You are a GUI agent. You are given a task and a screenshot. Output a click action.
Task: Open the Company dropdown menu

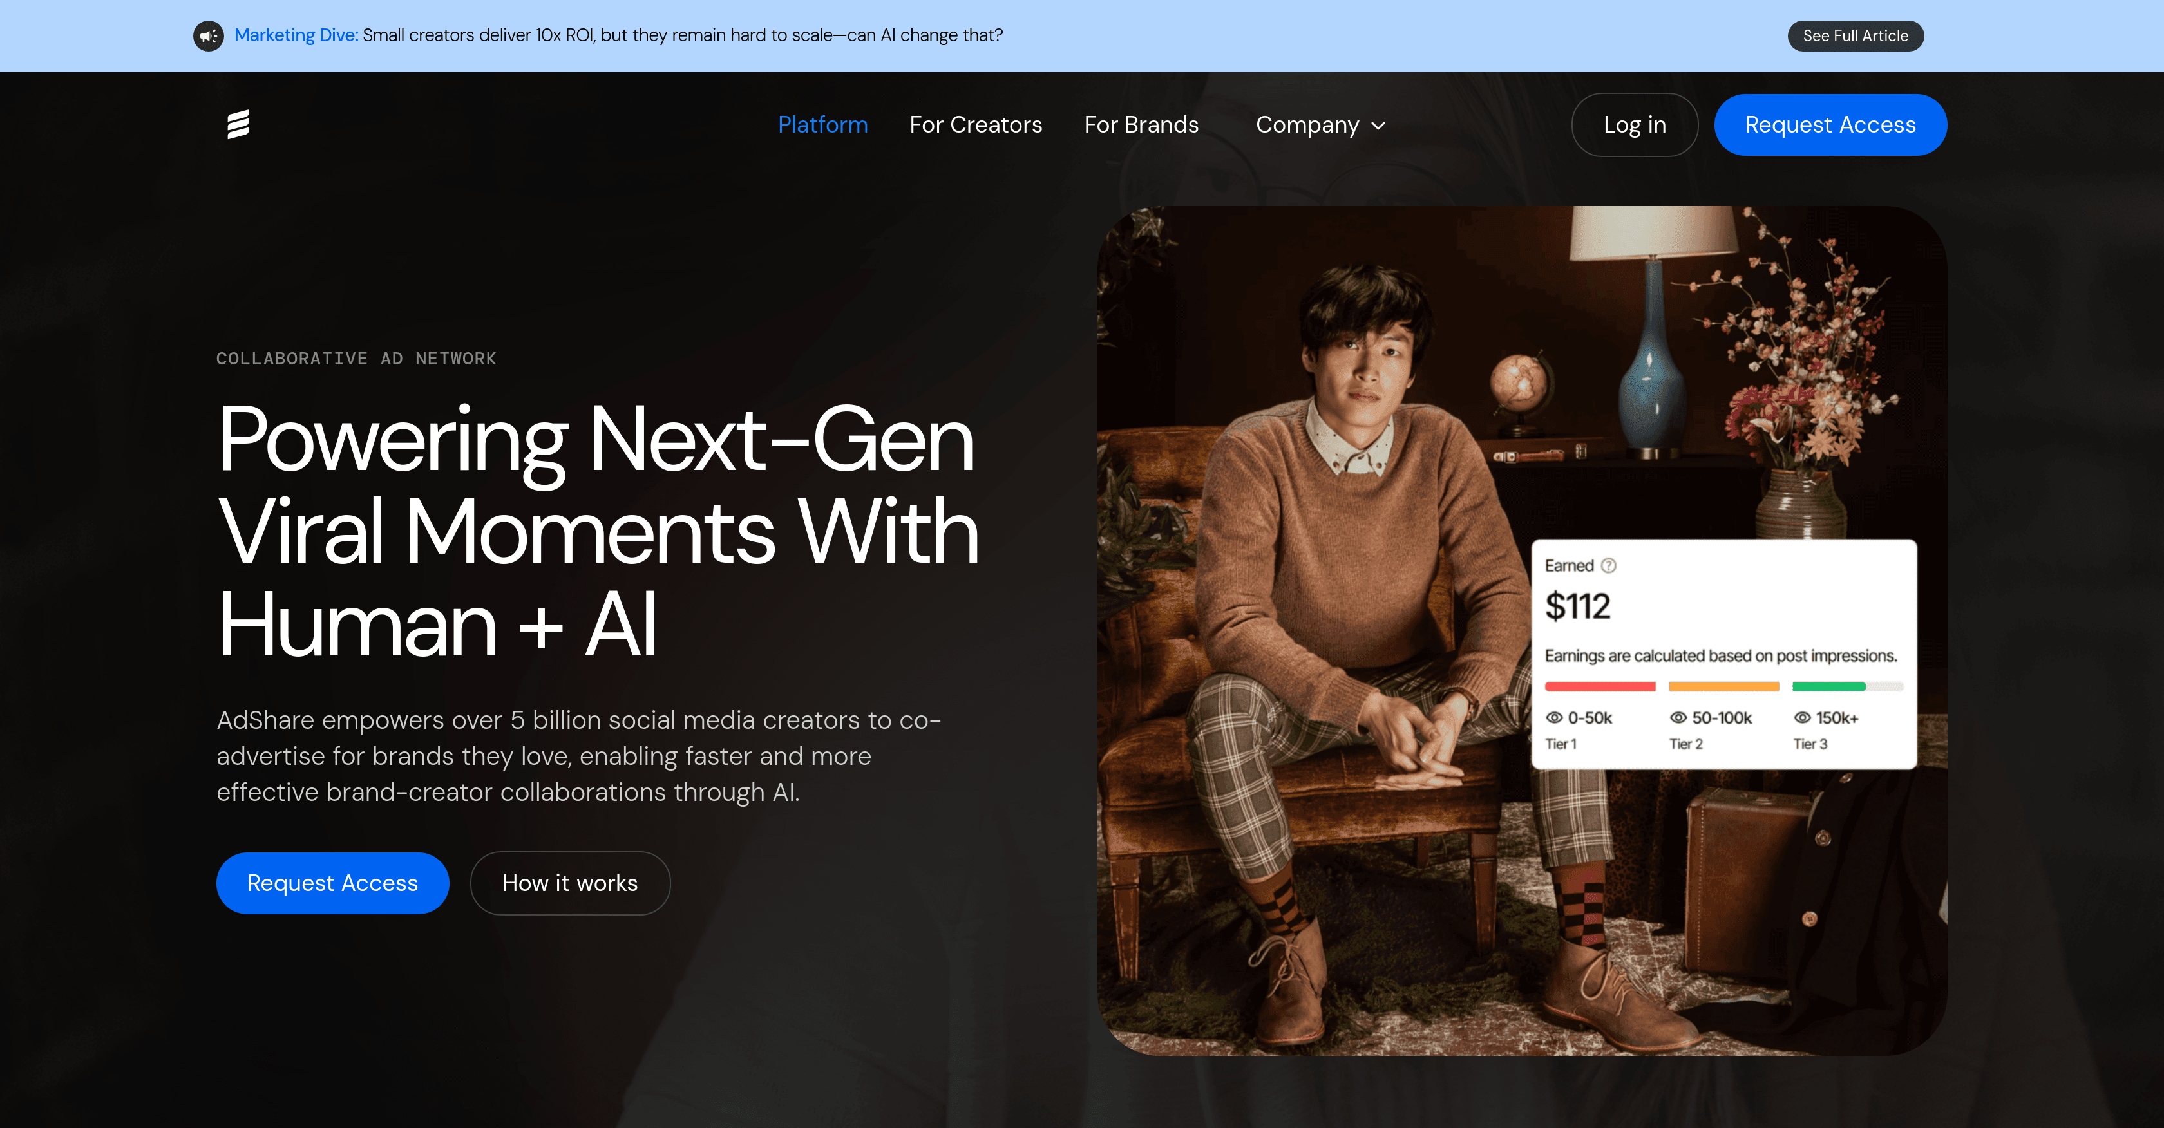coord(1308,124)
